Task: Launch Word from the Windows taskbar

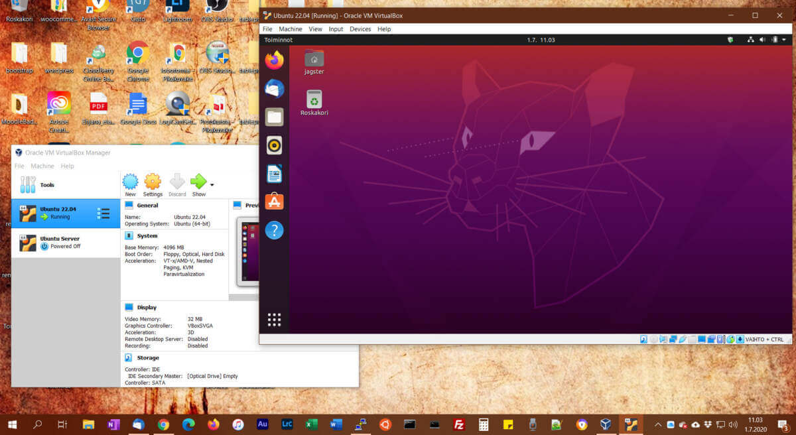Action: tap(336, 424)
